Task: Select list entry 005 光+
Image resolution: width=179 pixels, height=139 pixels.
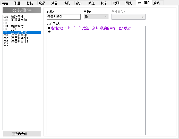Action: [22, 29]
